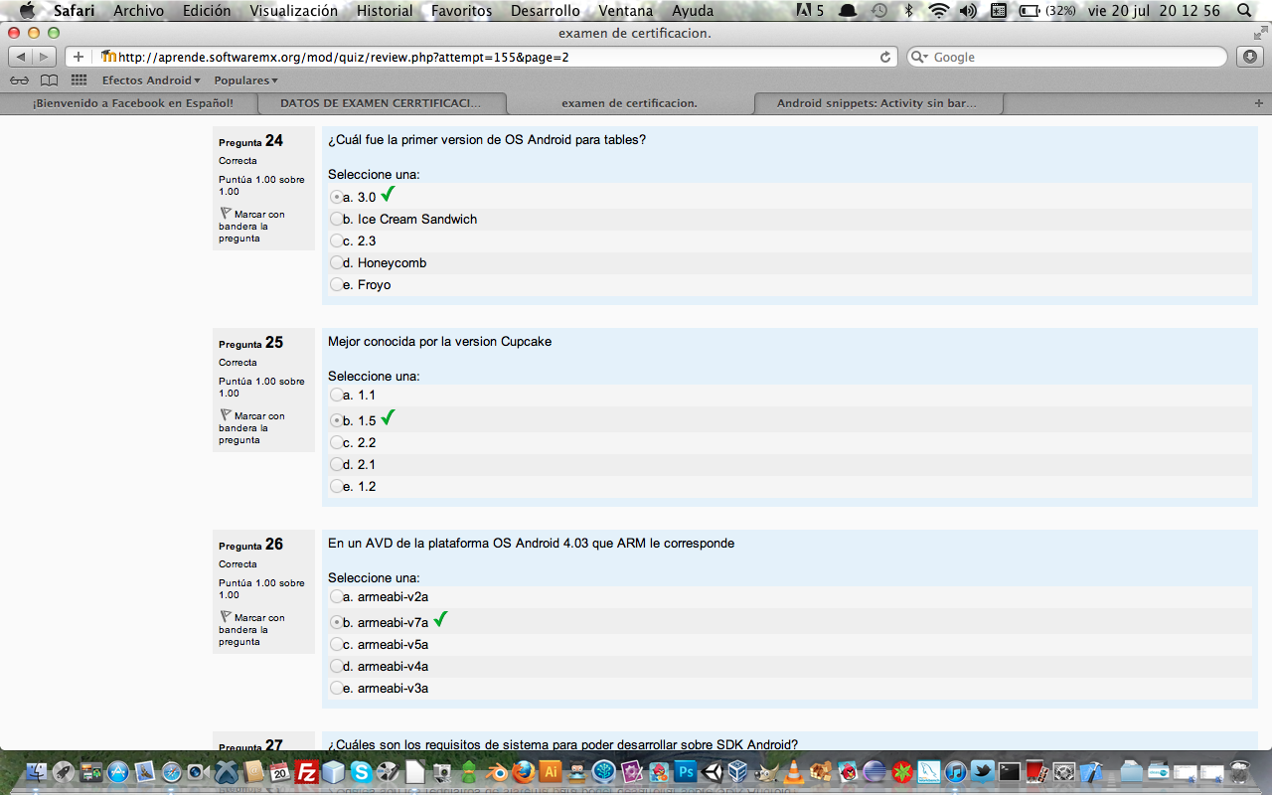Click the date and time vie 20 jul

coord(1154,11)
